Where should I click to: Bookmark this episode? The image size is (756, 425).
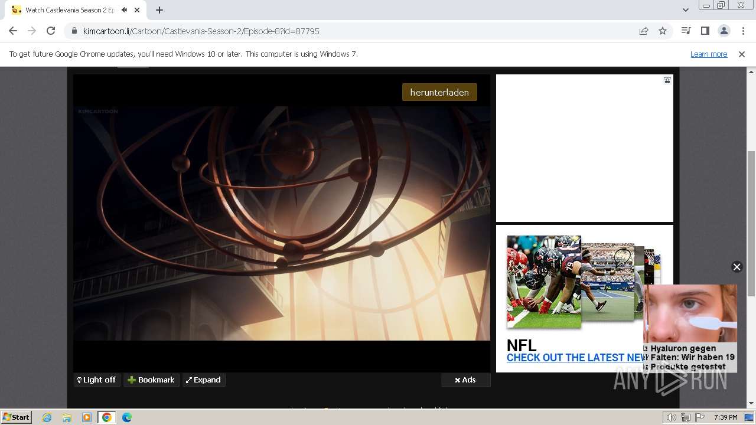[151, 380]
